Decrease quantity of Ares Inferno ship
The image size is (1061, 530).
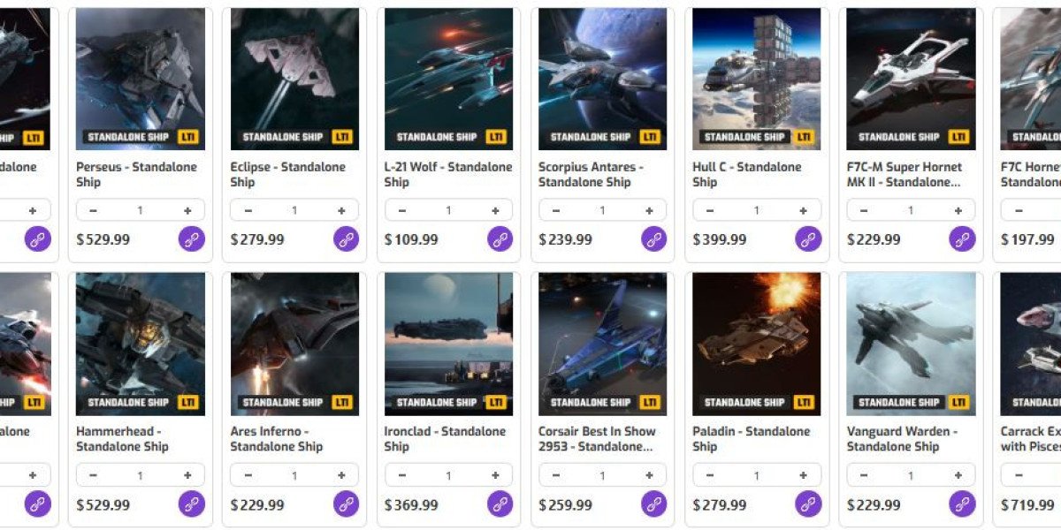pyautogui.click(x=248, y=475)
